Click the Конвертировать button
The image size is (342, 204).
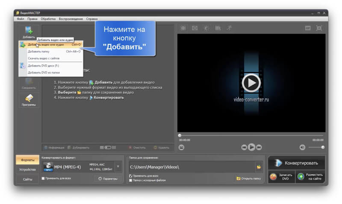pos(297,163)
